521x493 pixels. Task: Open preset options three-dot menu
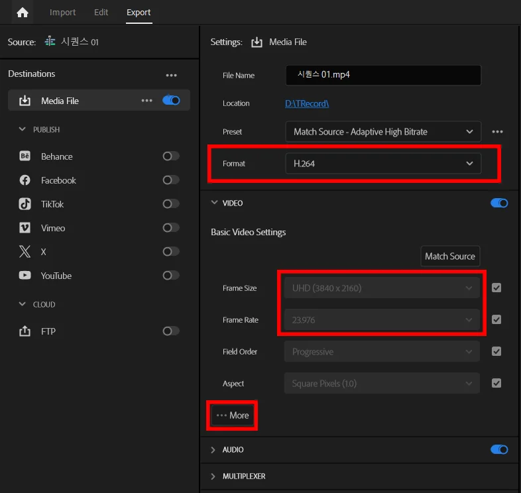(x=497, y=132)
